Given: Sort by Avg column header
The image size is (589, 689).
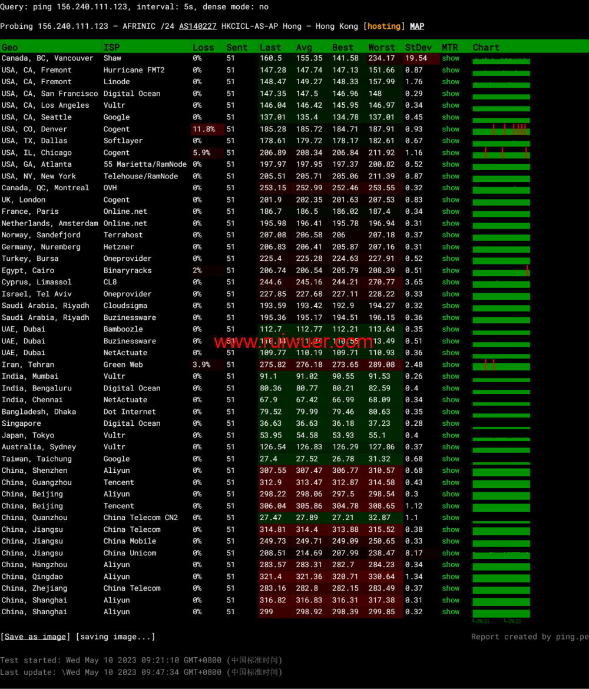Looking at the screenshot, I should (304, 47).
